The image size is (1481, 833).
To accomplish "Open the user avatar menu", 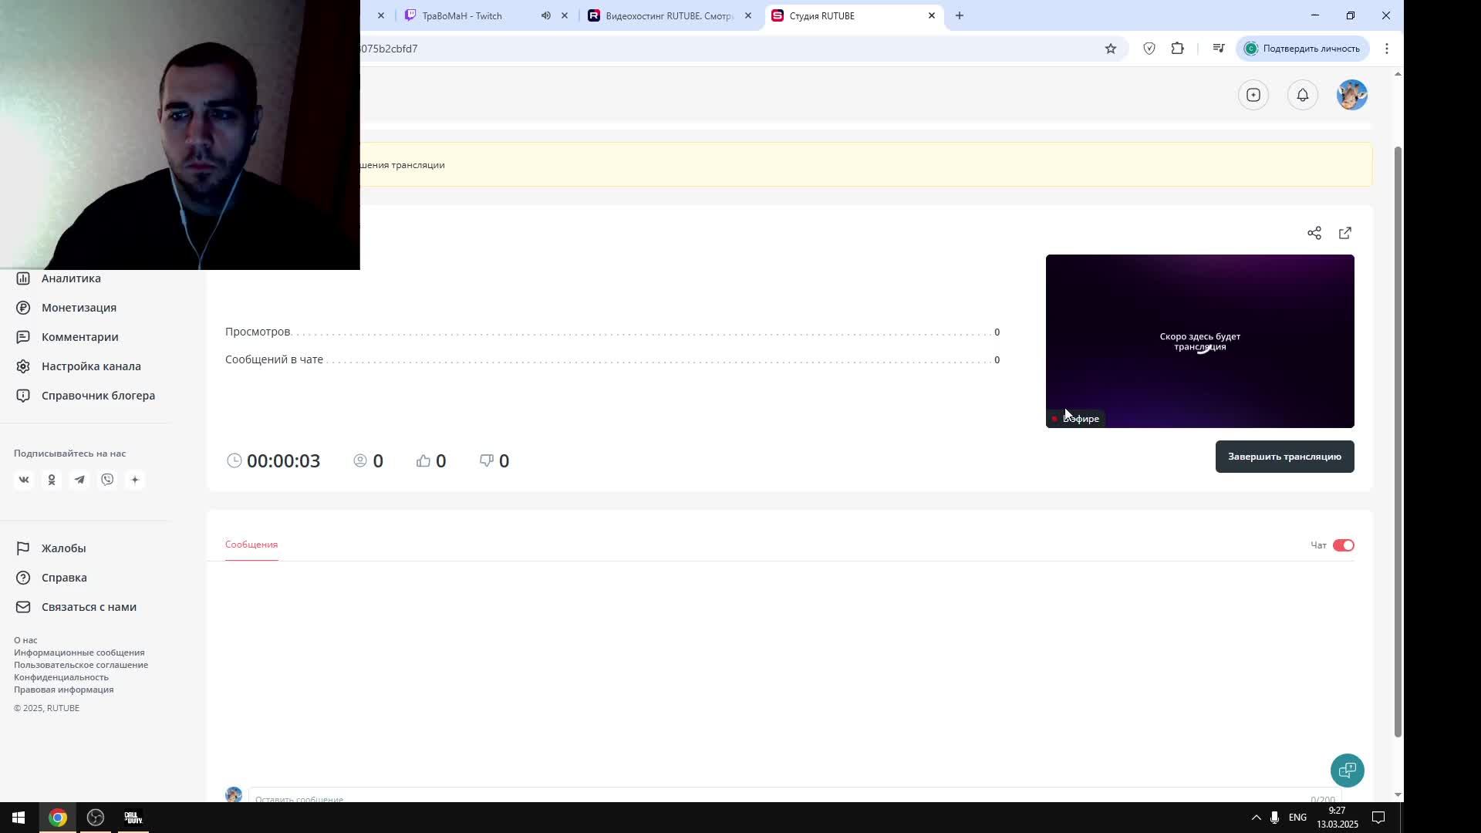I will pos(1352,95).
